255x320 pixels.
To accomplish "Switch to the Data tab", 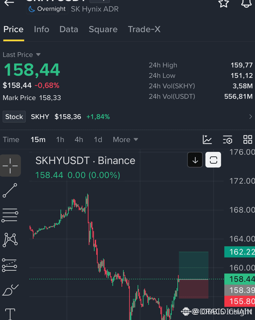I will [69, 30].
